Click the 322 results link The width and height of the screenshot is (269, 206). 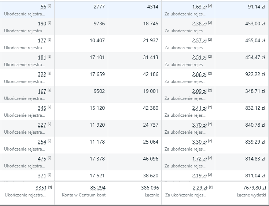click(x=42, y=75)
